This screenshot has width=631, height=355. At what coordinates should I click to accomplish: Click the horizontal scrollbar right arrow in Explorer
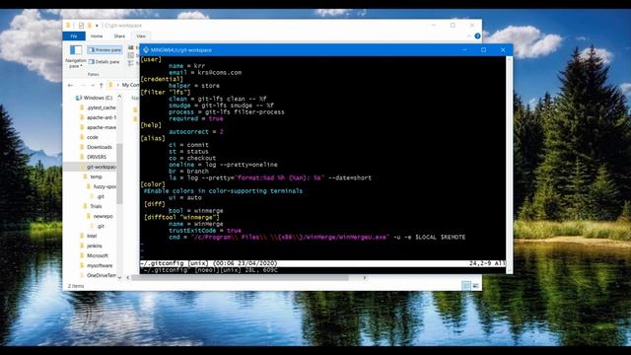365,278
